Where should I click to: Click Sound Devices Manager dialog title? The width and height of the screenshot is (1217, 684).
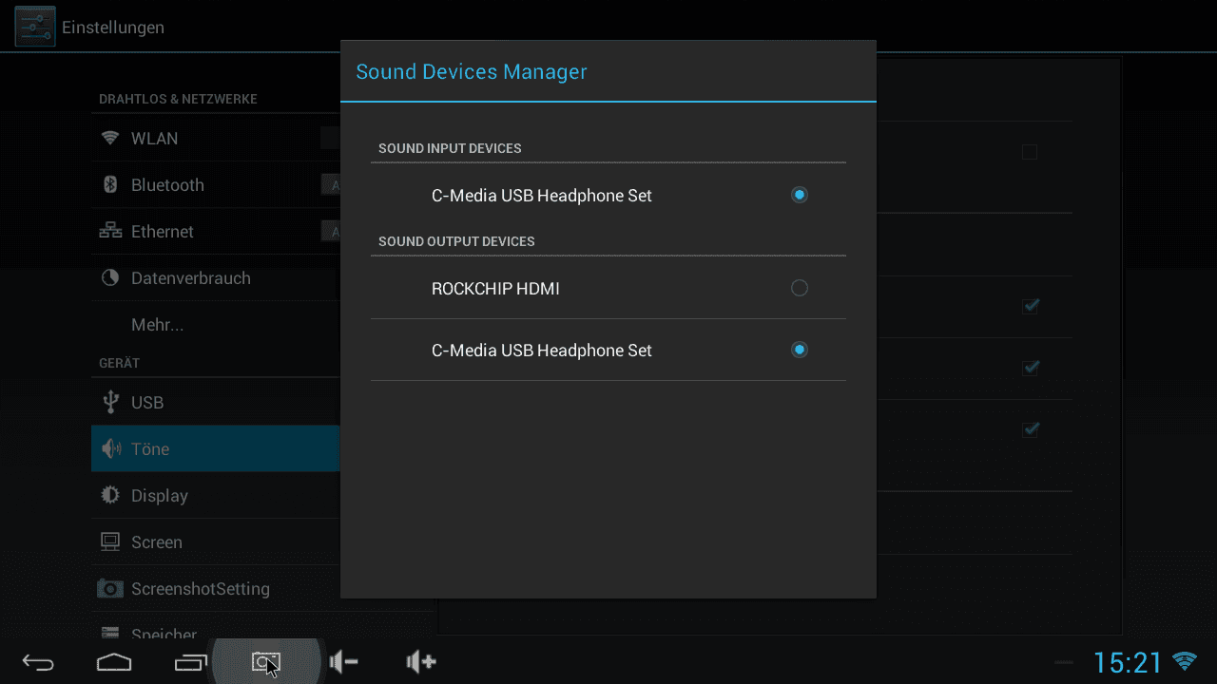(472, 71)
